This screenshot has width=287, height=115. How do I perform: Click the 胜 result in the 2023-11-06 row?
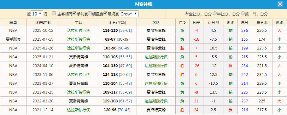click(182, 75)
